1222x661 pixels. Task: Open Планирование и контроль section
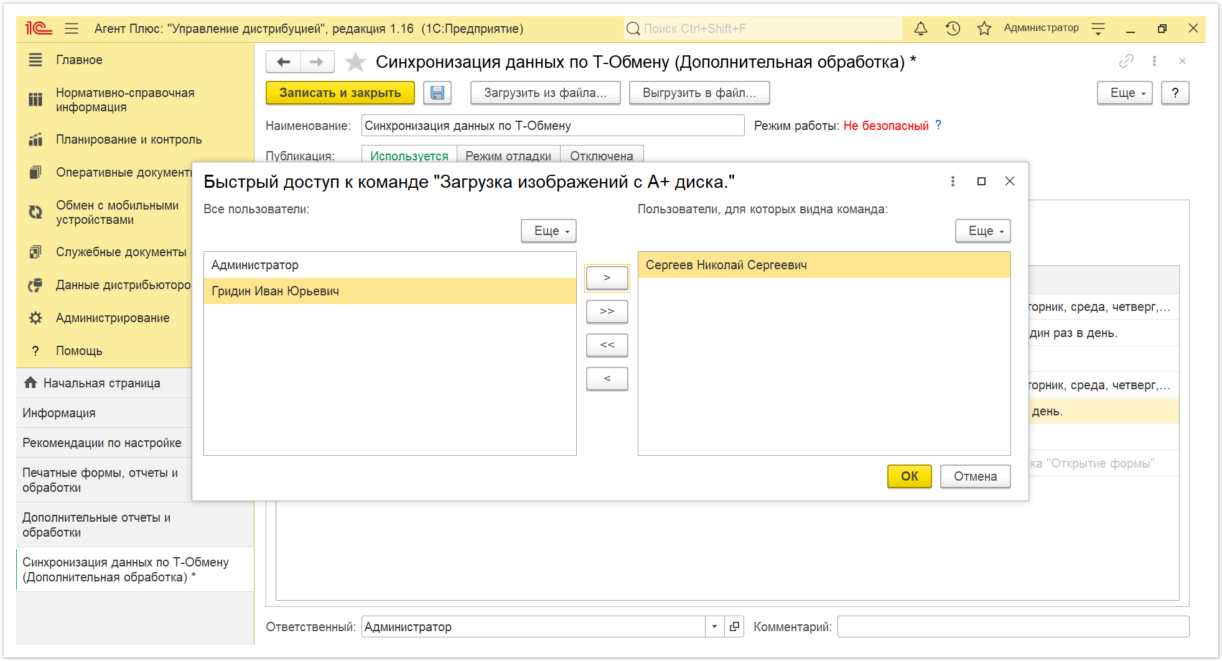point(129,139)
